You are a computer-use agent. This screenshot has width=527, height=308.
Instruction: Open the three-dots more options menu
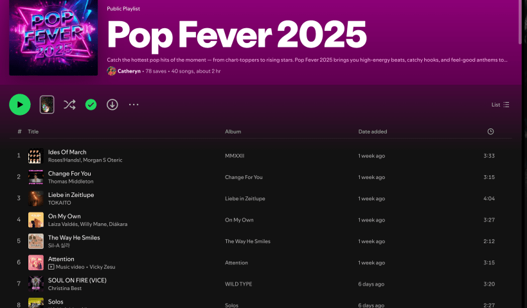point(134,105)
